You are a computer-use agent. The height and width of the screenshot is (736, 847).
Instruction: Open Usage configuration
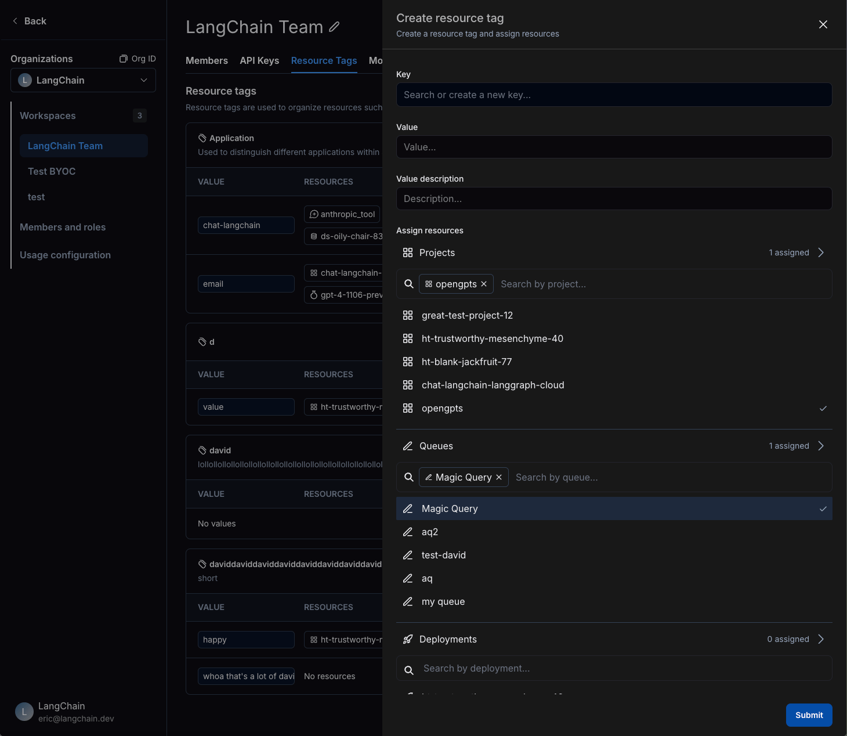coord(65,255)
